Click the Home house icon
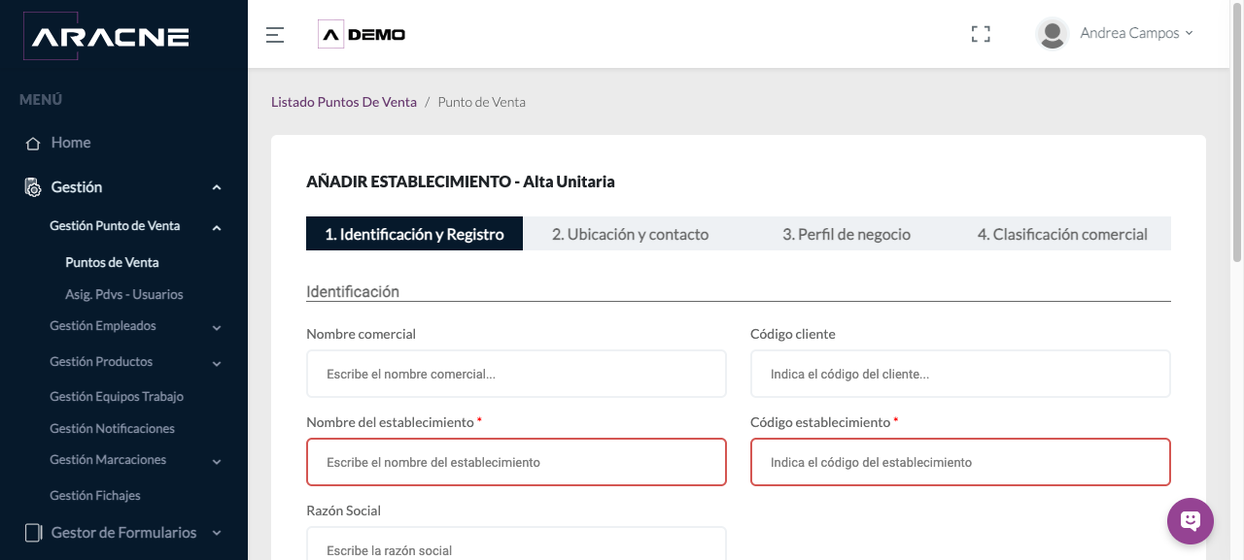 (33, 143)
